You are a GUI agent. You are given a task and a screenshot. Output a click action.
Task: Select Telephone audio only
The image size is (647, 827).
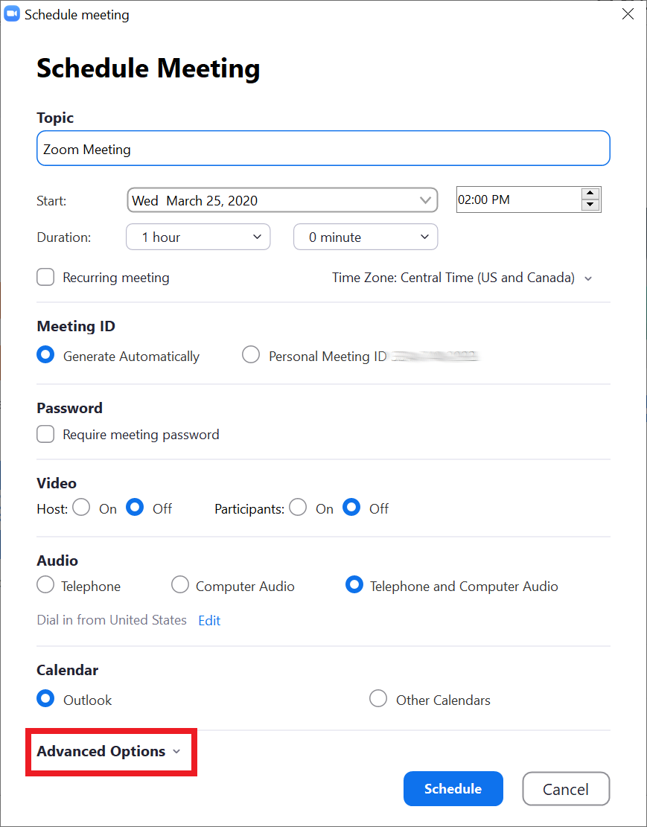45,584
